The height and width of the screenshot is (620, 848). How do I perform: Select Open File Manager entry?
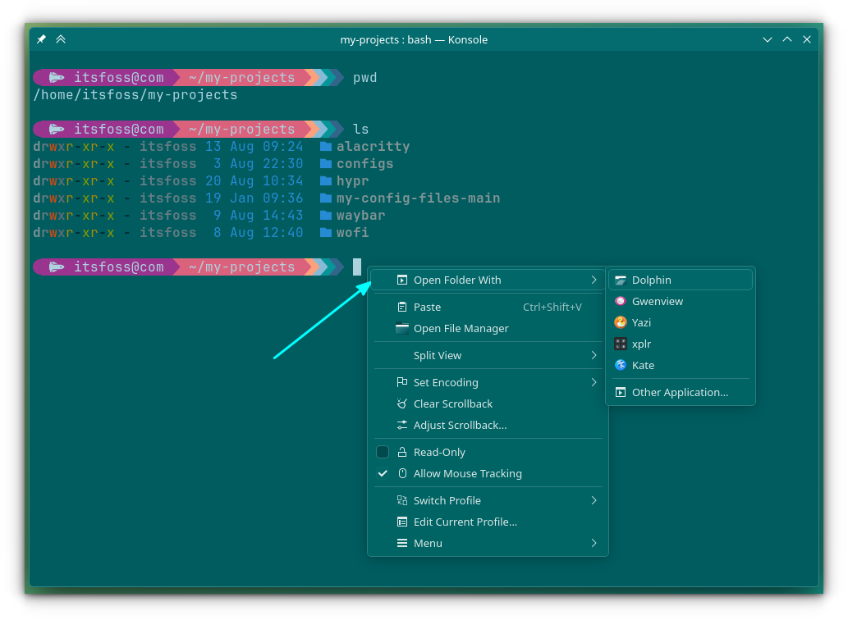point(461,329)
